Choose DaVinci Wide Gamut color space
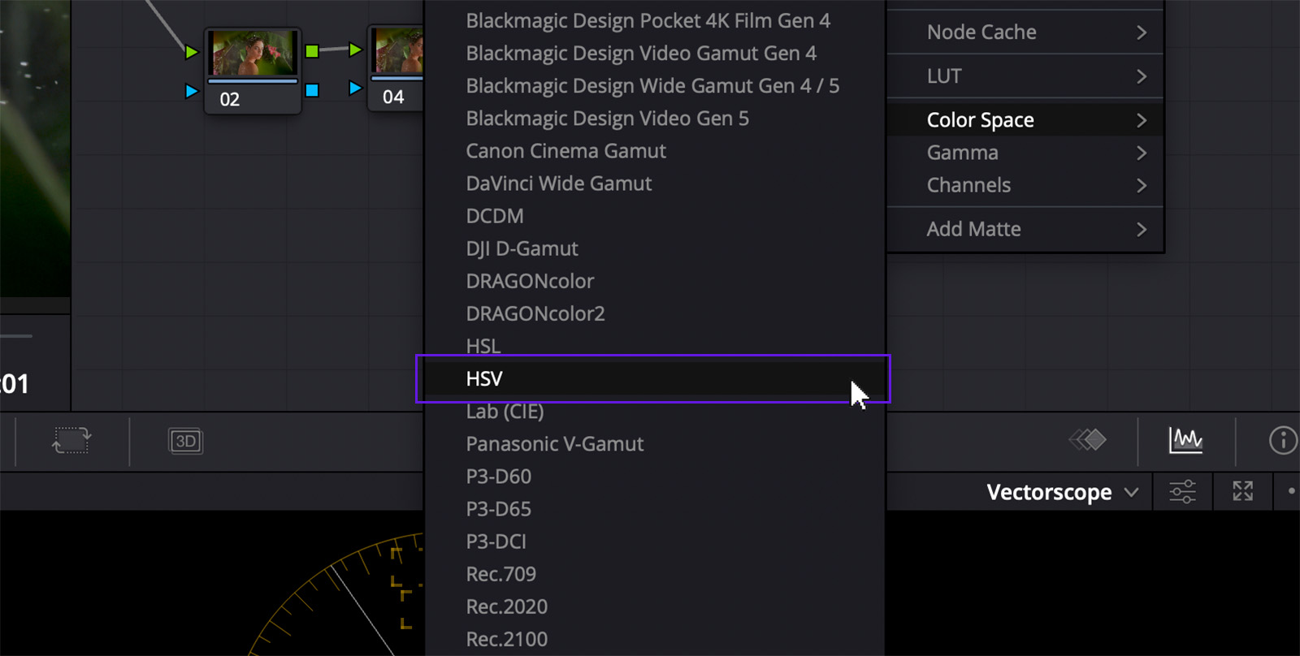This screenshot has height=656, width=1300. coord(654,183)
